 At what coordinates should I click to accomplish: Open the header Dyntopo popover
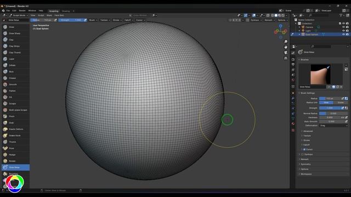point(256,20)
